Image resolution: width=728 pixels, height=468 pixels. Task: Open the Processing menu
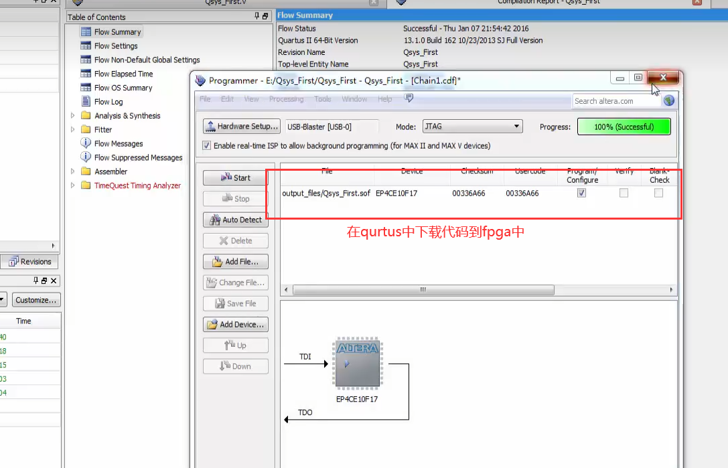tap(287, 99)
